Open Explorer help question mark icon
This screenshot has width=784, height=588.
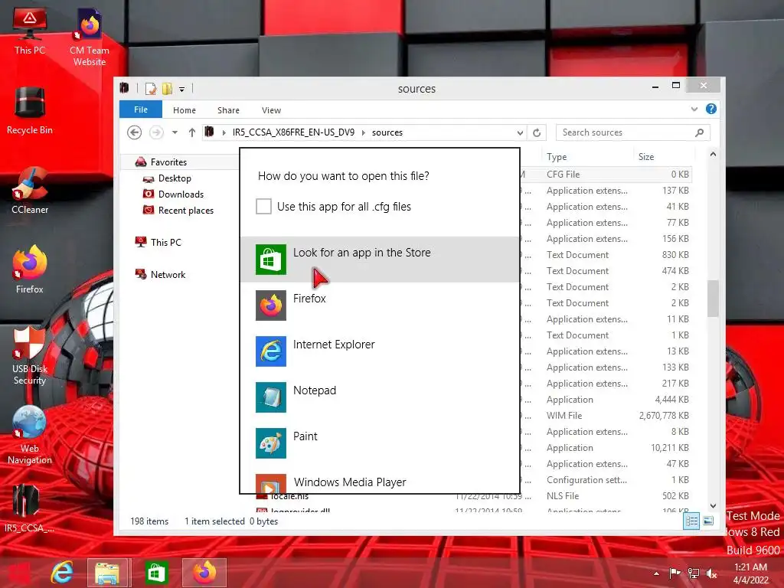point(711,109)
